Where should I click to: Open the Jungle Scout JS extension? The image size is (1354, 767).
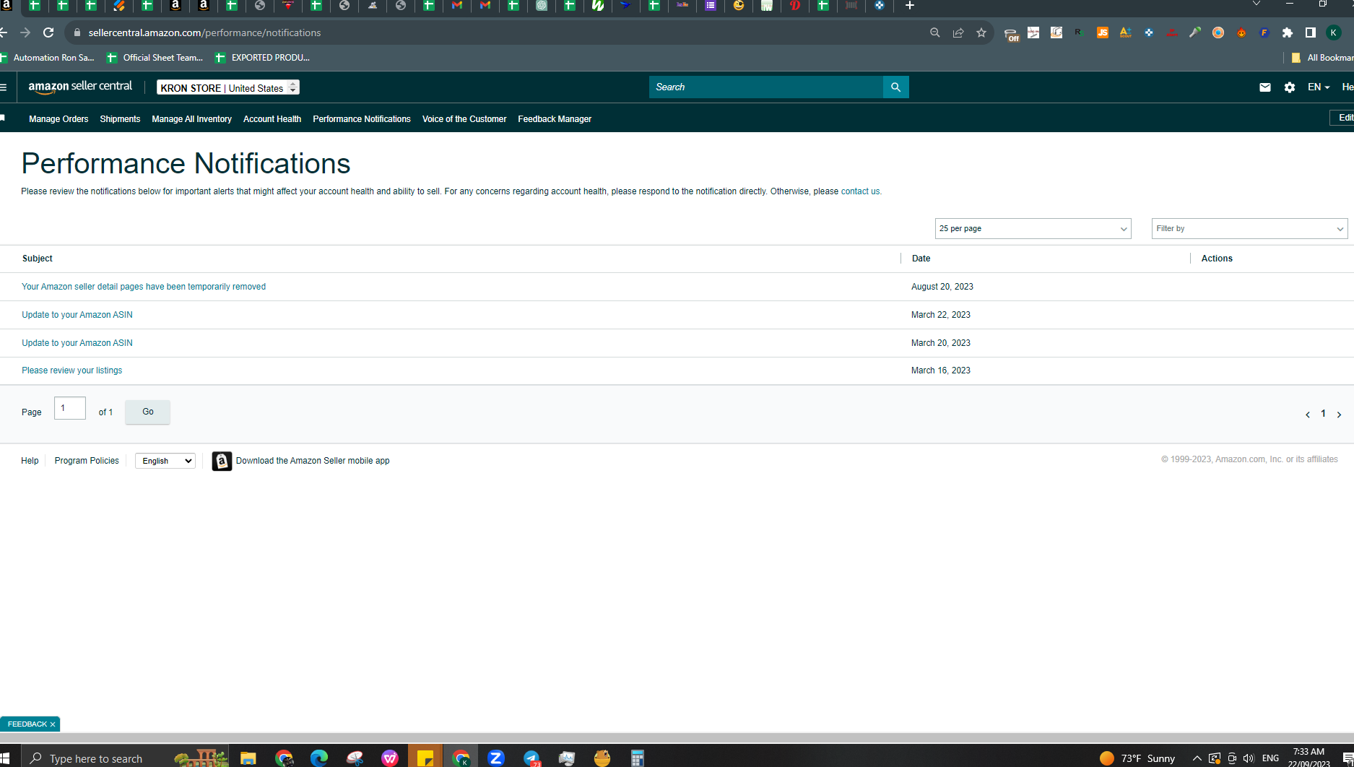tap(1103, 32)
